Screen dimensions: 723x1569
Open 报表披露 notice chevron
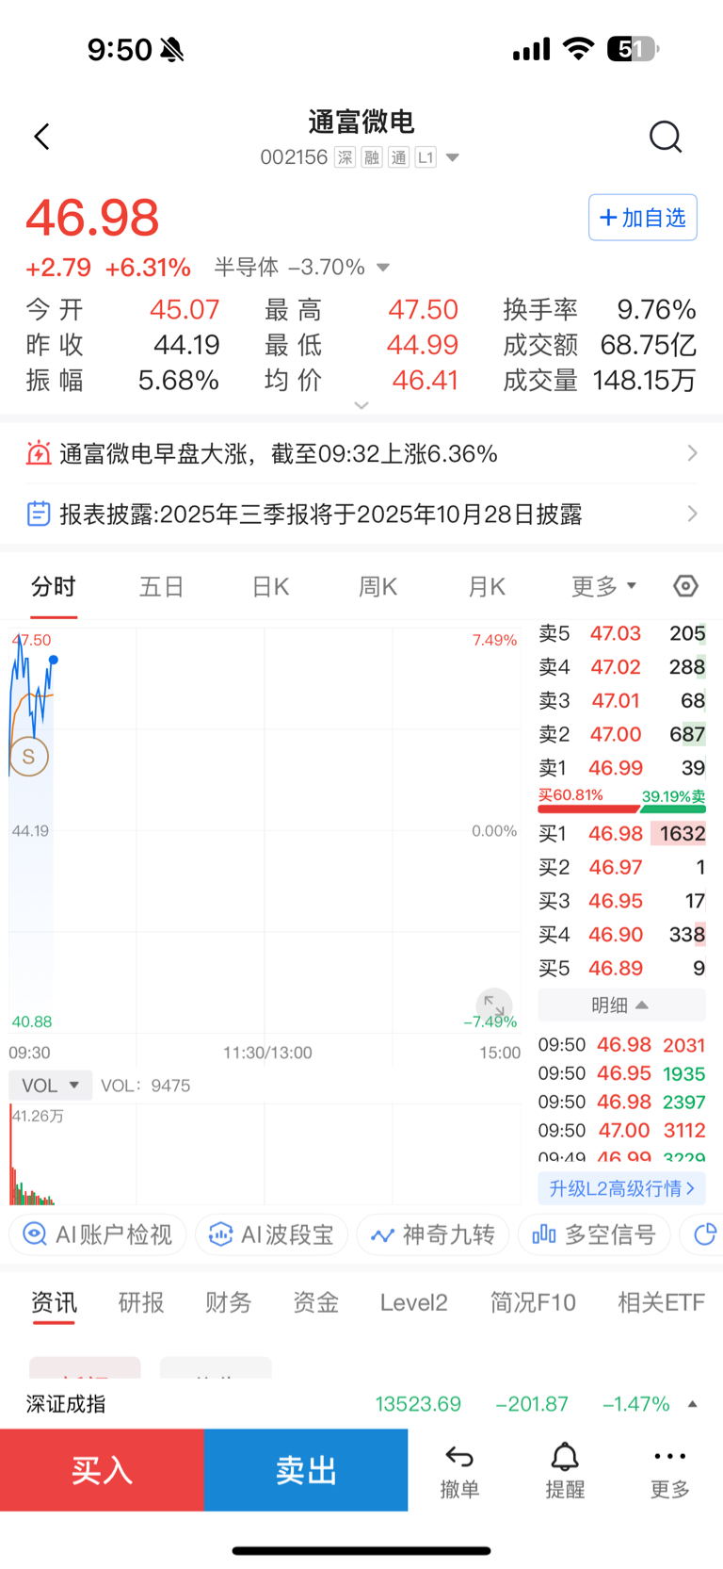coord(693,514)
